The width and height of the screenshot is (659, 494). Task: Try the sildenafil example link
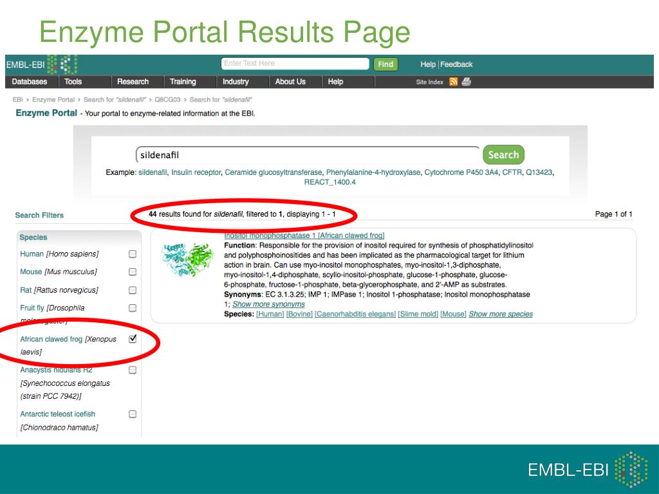coord(153,172)
